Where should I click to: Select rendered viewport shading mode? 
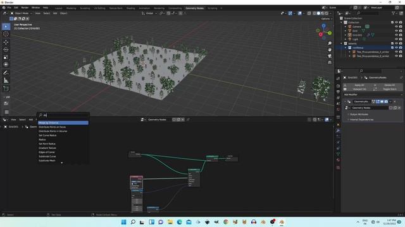(x=327, y=13)
